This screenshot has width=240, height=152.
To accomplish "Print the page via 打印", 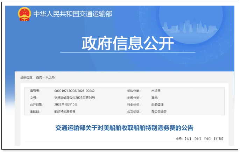I will pos(219,139).
